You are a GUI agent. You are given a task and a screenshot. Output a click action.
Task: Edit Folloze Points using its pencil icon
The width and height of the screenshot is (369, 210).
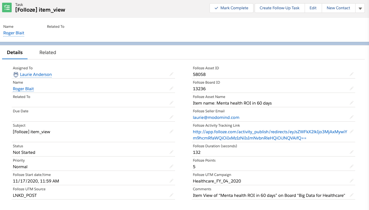click(x=352, y=166)
